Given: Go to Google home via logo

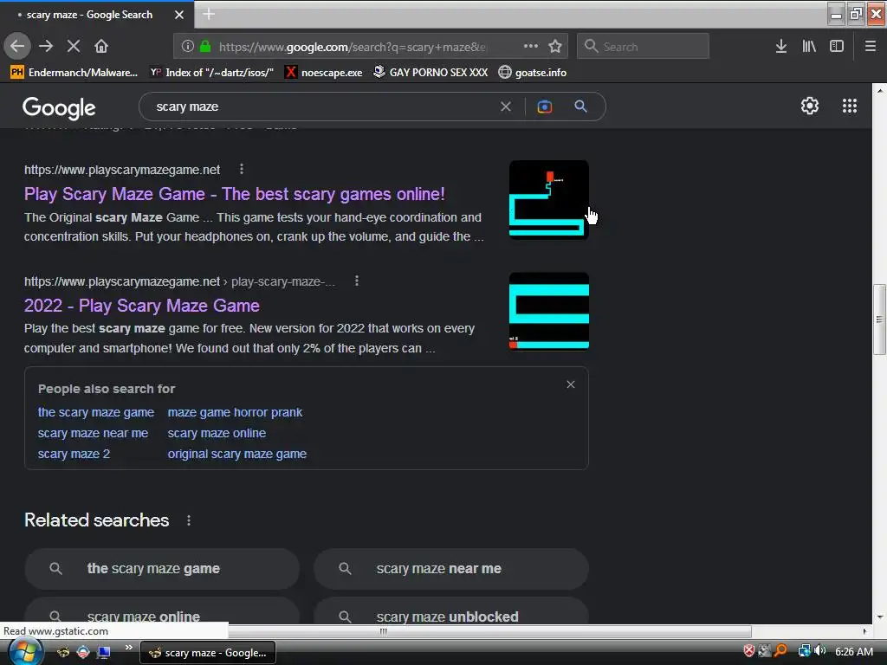Looking at the screenshot, I should (59, 107).
